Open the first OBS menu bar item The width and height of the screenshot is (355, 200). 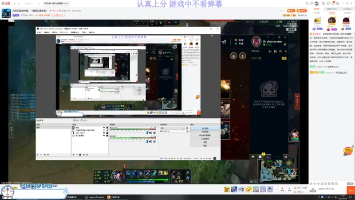(39, 32)
